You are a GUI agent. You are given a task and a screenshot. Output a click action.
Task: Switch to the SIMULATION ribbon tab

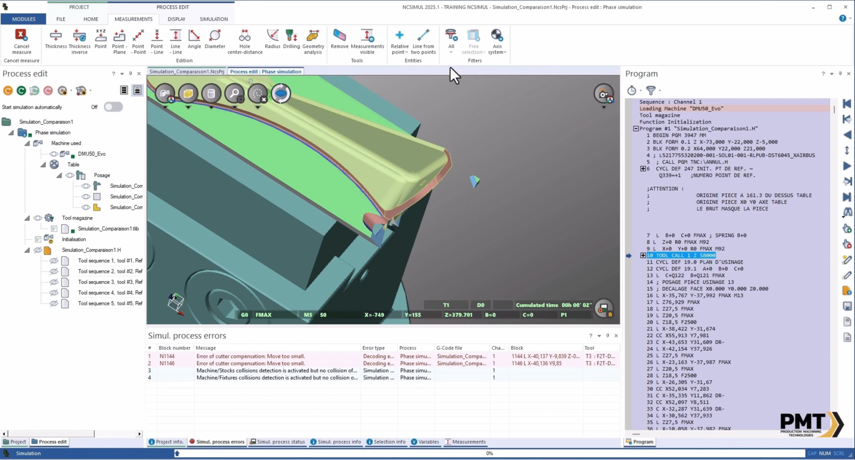click(x=214, y=19)
